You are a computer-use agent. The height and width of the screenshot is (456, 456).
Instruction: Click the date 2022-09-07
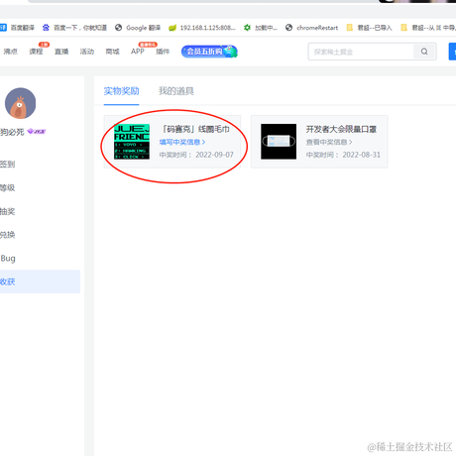pos(214,155)
